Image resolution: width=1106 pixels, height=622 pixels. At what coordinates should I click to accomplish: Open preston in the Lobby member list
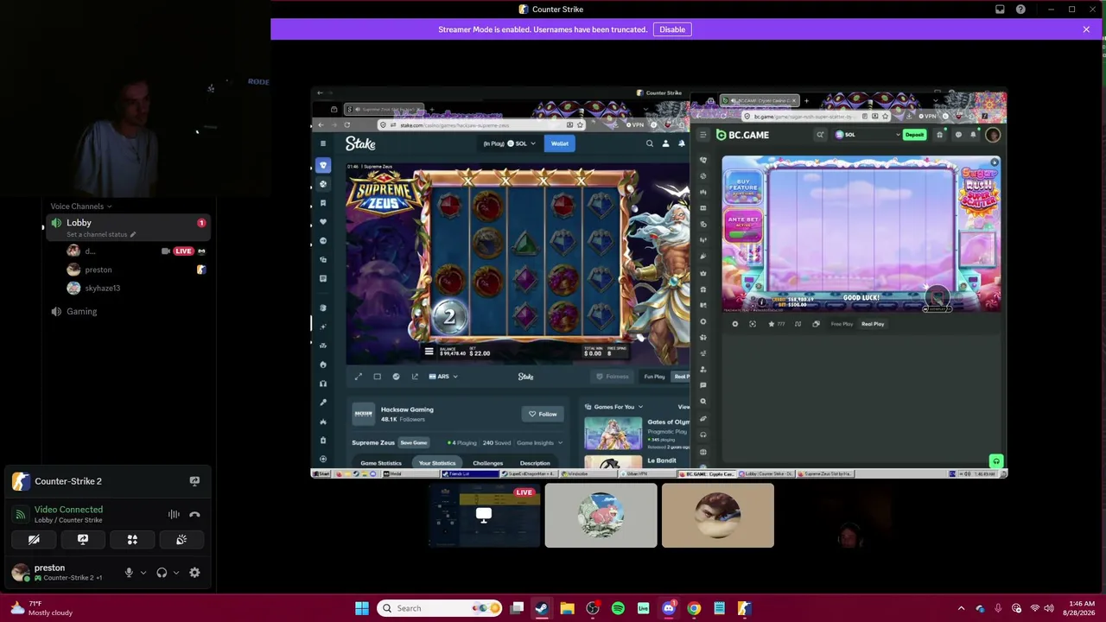click(x=99, y=270)
